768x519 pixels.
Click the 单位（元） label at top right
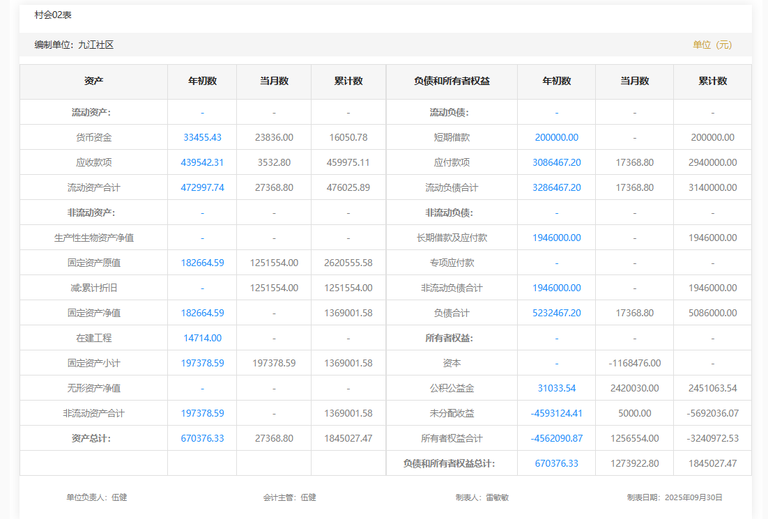tap(712, 45)
